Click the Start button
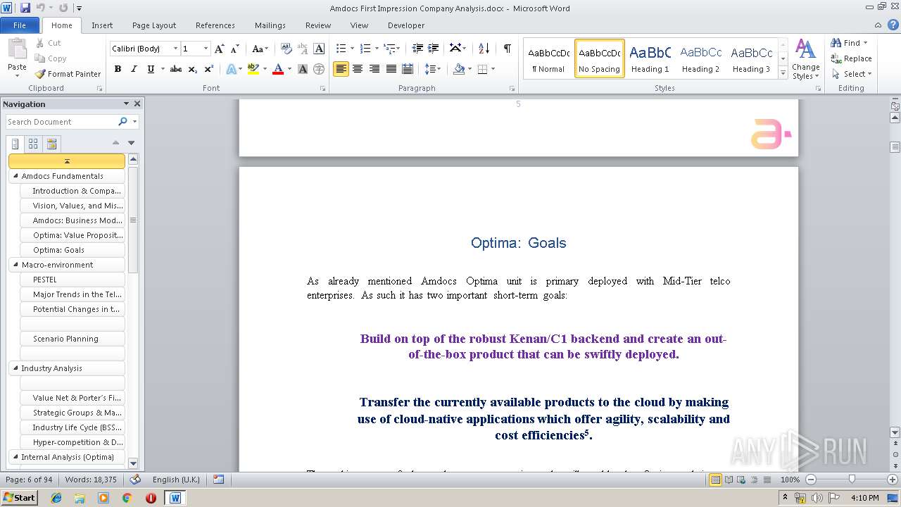The width and height of the screenshot is (901, 507). (x=20, y=497)
